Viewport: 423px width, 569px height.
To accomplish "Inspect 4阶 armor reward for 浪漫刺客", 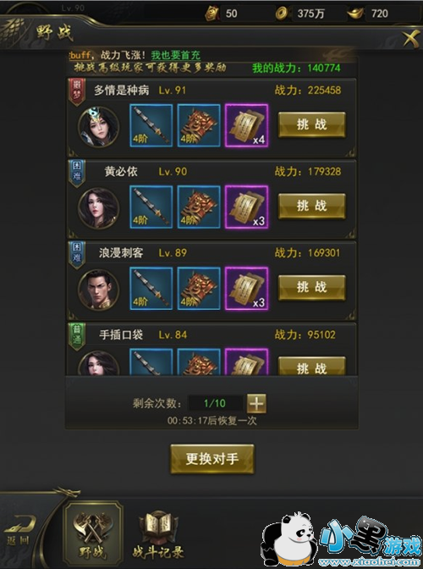I will 199,289.
